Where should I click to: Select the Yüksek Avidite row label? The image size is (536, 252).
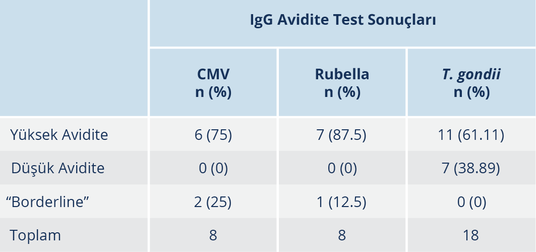[59, 135]
